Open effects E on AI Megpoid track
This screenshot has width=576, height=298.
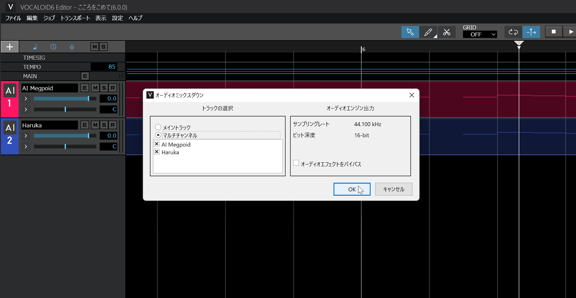[85, 88]
